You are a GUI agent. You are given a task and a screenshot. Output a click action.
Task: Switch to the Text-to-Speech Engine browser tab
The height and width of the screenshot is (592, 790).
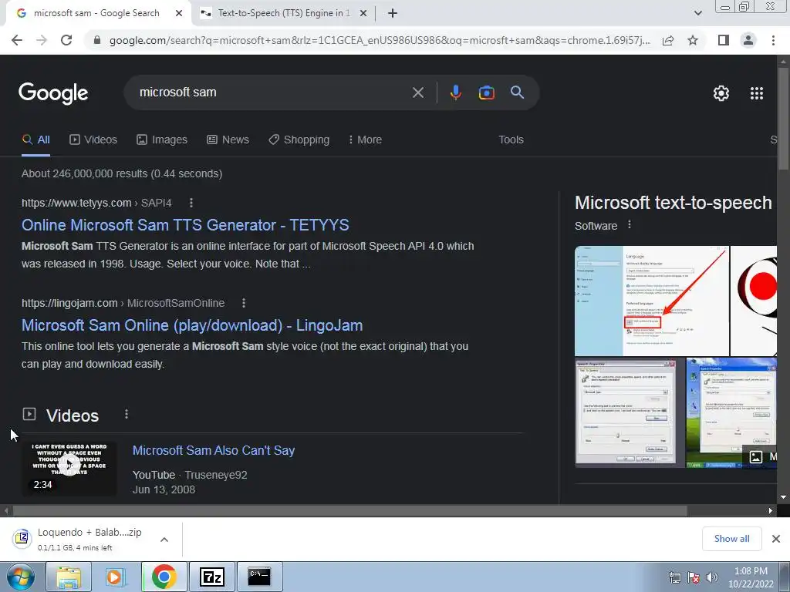pos(282,14)
